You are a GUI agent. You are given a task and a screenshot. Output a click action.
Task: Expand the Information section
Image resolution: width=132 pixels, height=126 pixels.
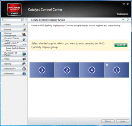14,74
